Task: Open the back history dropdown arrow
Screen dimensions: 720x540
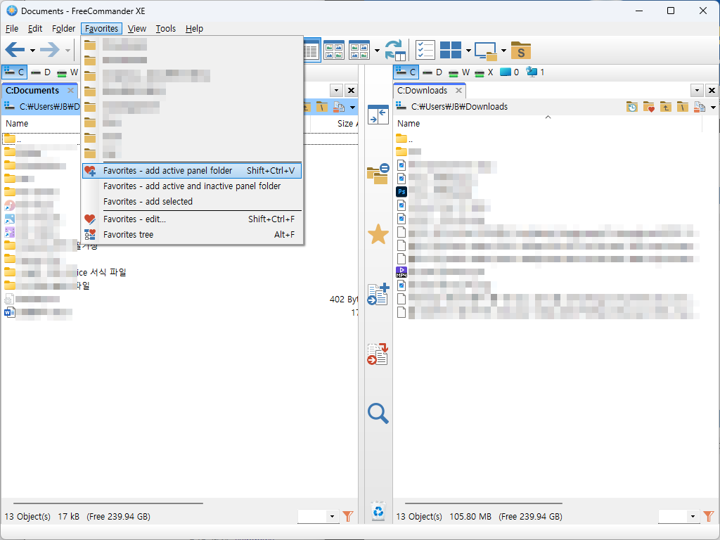Action: coord(32,51)
